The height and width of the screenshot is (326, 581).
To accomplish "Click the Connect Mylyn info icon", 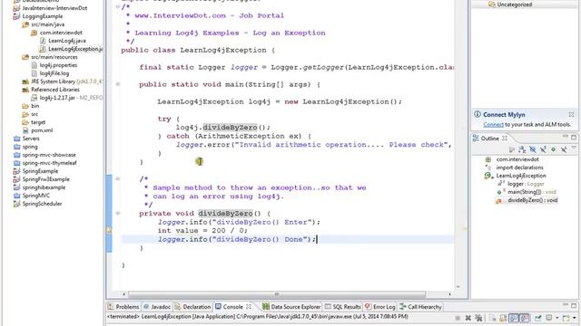I will click(x=478, y=115).
